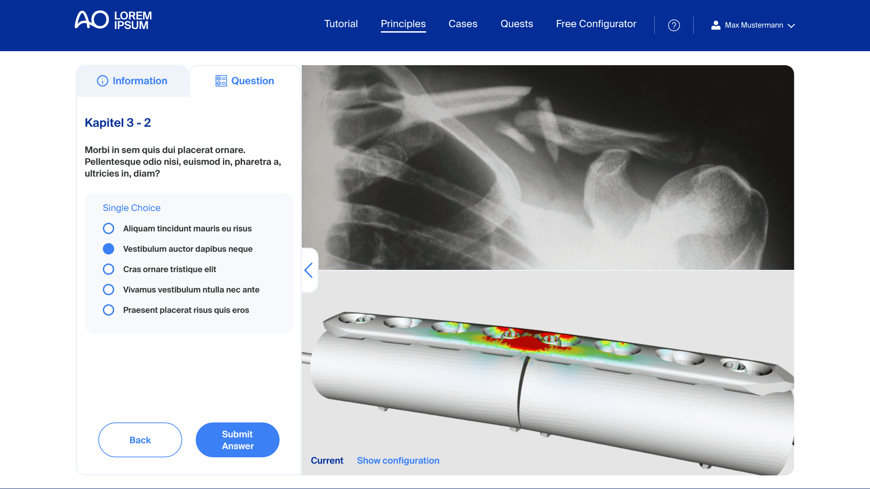Expand the Max Mustermann dropdown arrow

[x=791, y=26]
